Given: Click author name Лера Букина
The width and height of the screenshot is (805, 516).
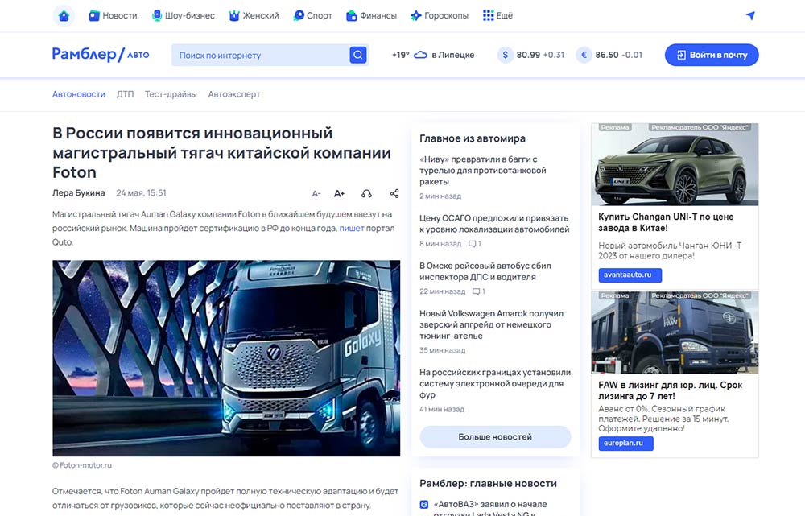Looking at the screenshot, I should (79, 193).
